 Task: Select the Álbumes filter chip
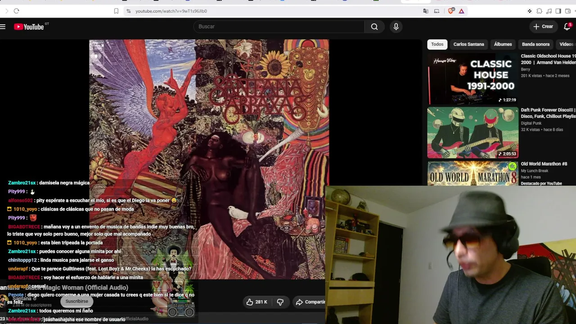503,44
